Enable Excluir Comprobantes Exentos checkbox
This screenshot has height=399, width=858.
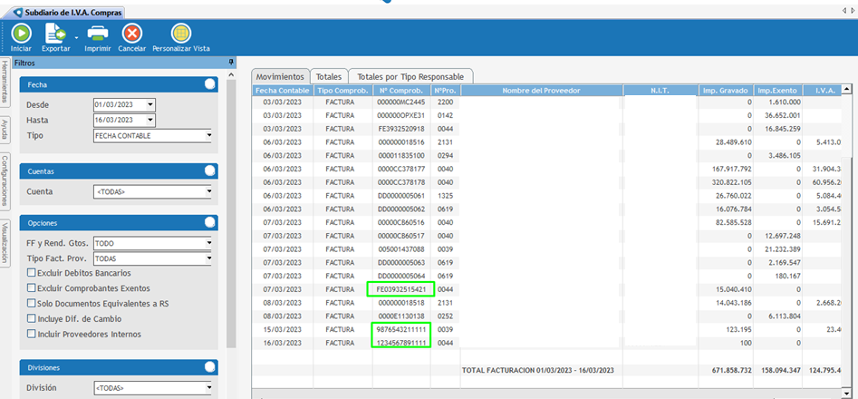(31, 287)
